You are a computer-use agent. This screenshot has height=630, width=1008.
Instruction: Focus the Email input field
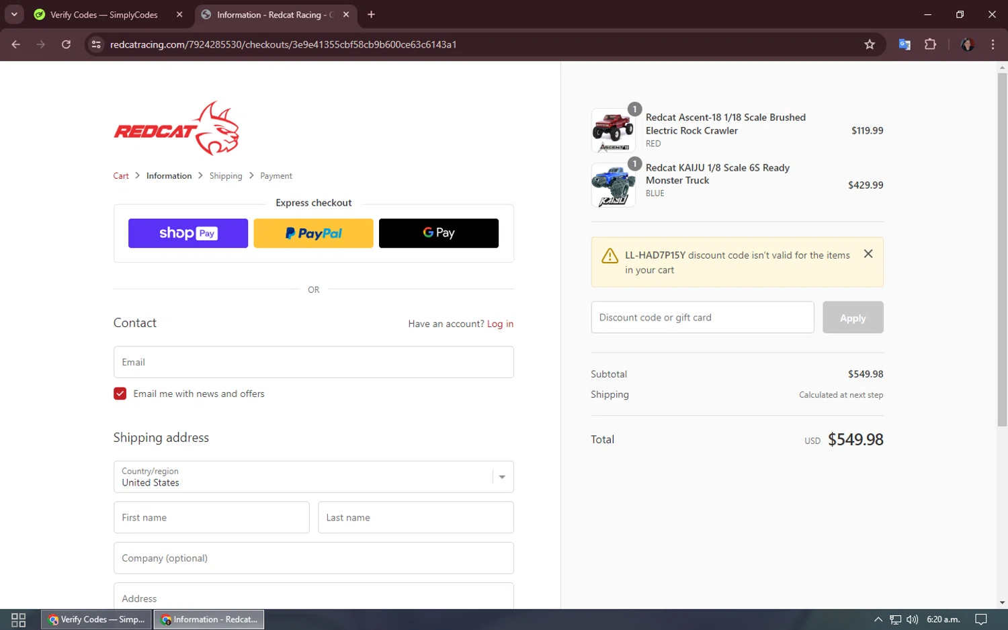click(314, 362)
